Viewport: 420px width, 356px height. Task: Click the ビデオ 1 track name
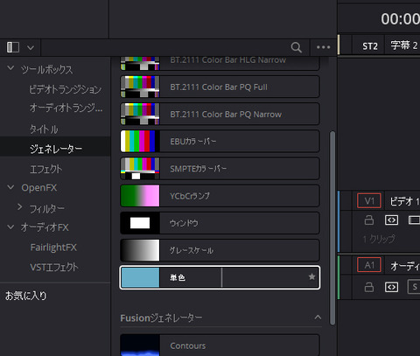(x=405, y=201)
